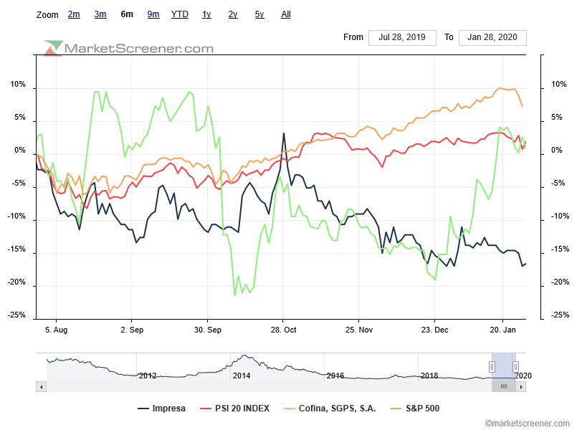The height and width of the screenshot is (430, 577).
Task: Grab the right navigator range handle
Action: tap(516, 367)
